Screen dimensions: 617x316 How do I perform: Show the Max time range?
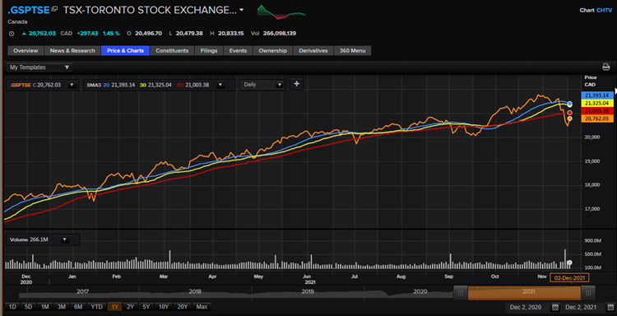coord(202,307)
